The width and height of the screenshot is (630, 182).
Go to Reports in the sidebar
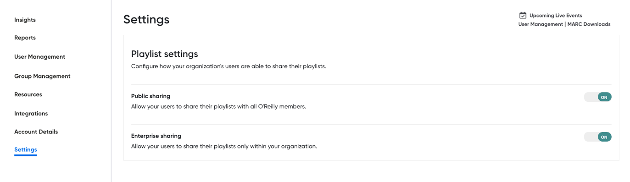coord(25,38)
